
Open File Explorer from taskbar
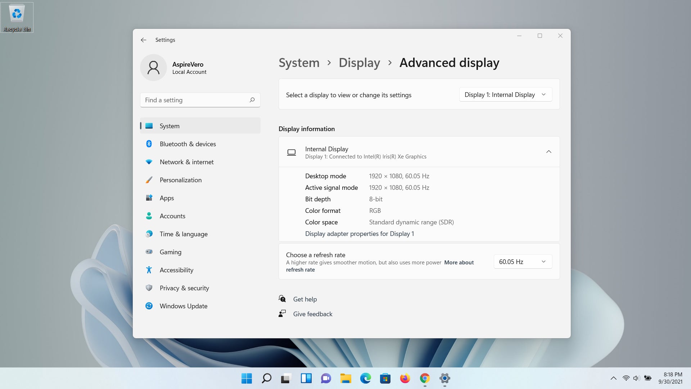(346, 378)
